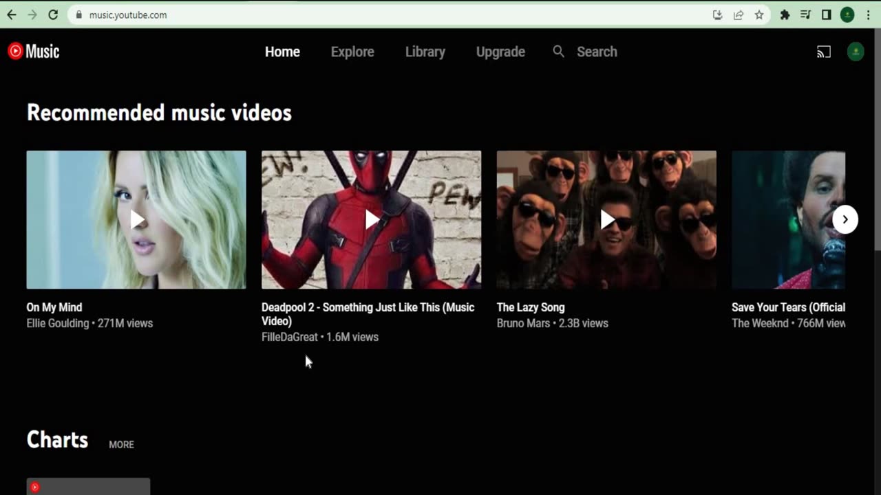Open the Explore tab
The height and width of the screenshot is (495, 881).
pyautogui.click(x=352, y=52)
